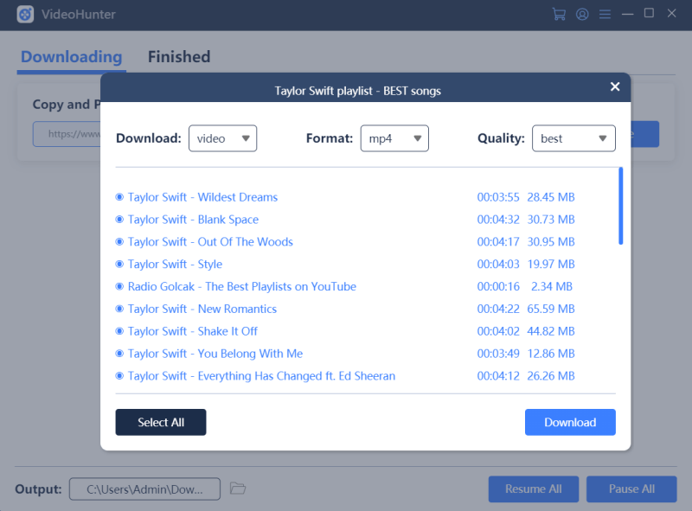Open the output folder icon
692x511 pixels.
point(238,489)
